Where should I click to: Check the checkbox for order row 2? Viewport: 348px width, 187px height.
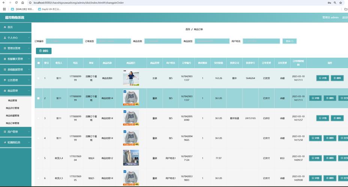click(38, 98)
